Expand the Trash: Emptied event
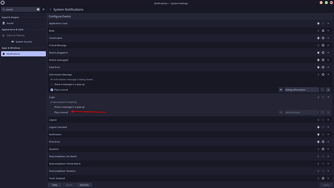This screenshot has height=188, width=334. pos(328,178)
